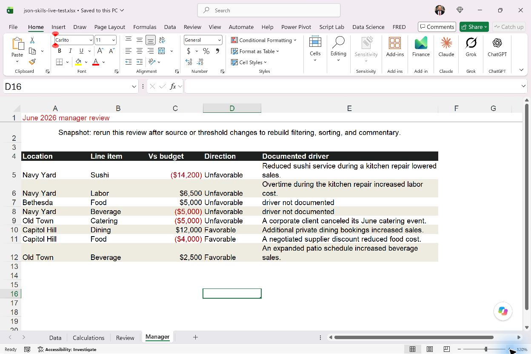Open the General number format dropdown
Screen dimensions: 531x354
click(x=220, y=40)
